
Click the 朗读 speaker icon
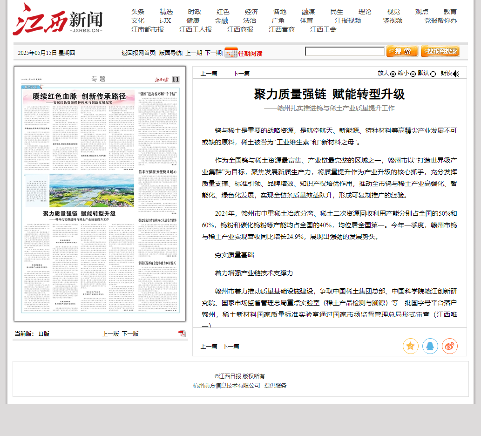click(x=456, y=74)
